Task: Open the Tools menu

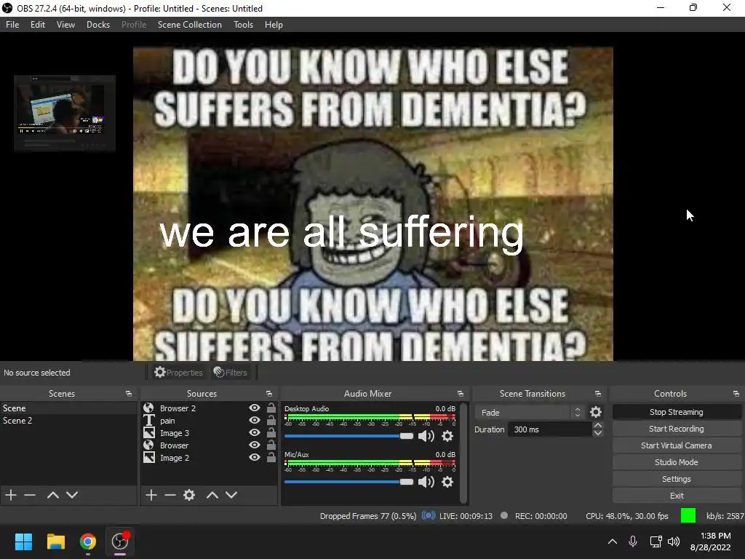Action: [x=243, y=25]
